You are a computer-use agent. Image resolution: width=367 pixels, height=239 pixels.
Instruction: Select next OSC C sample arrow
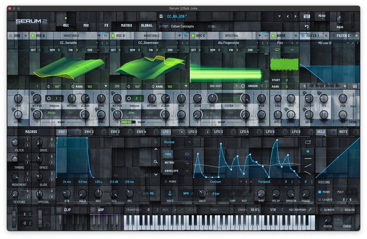267,43
